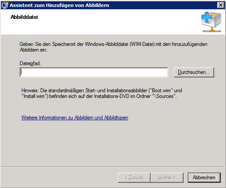Click the title bar text Assistent zum Hinzufügen
Image resolution: width=226 pixels, height=188 pixels.
pyautogui.click(x=59, y=5)
